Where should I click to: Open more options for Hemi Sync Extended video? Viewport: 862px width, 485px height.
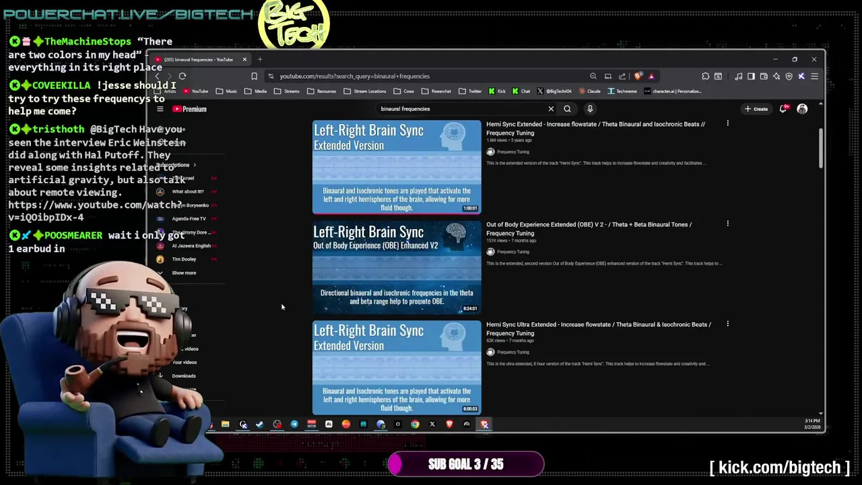pyautogui.click(x=727, y=123)
